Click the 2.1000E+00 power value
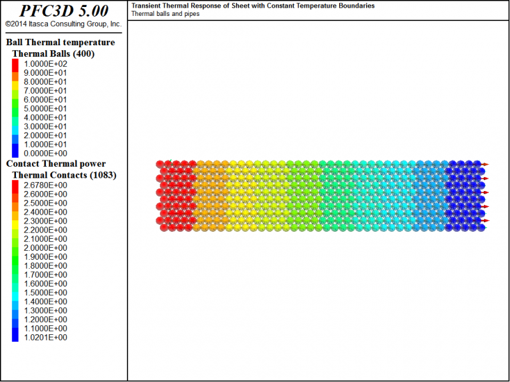The image size is (510, 382). click(45, 239)
